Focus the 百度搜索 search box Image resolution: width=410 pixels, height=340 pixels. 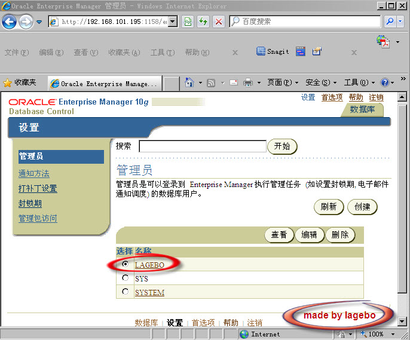(x=305, y=22)
